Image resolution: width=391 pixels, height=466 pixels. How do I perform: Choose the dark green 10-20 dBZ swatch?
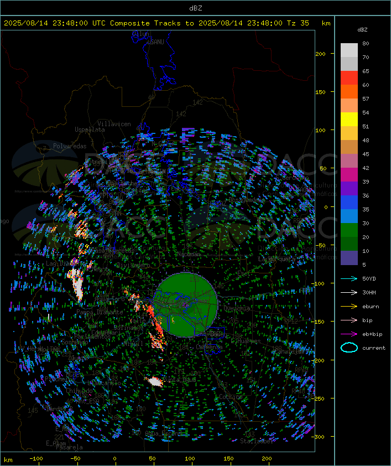pyautogui.click(x=349, y=244)
